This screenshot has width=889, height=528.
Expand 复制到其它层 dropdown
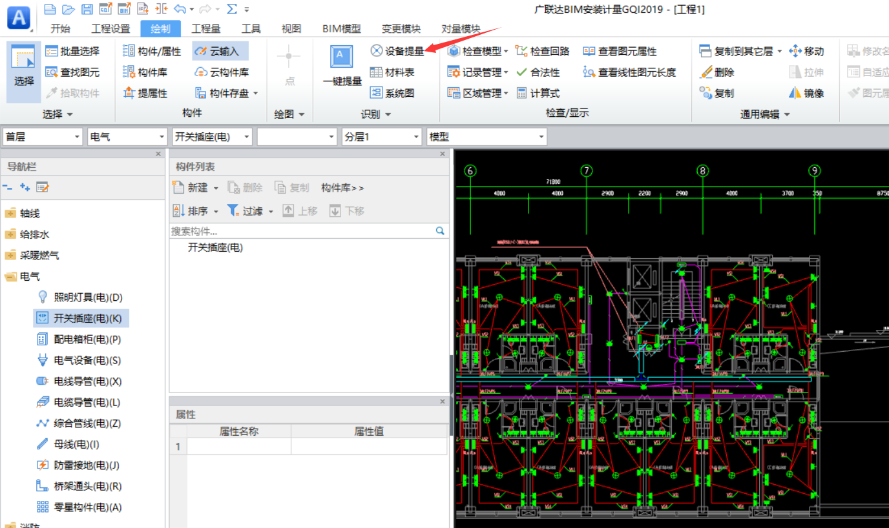coord(780,51)
